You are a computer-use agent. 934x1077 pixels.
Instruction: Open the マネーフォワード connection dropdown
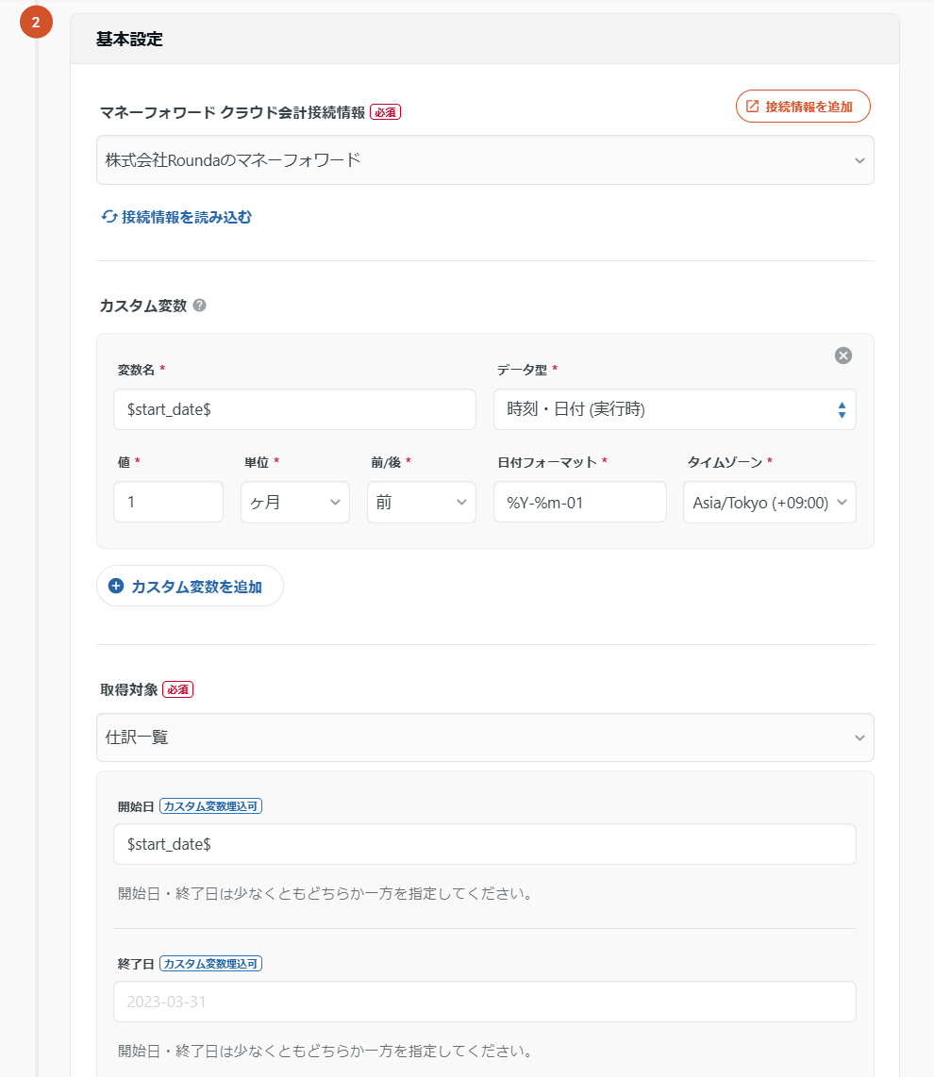coord(485,160)
